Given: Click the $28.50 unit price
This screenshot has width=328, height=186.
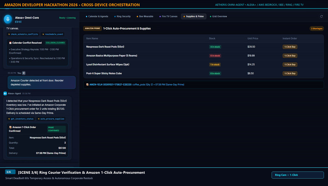Looking at the screenshot, I should click(x=251, y=47).
